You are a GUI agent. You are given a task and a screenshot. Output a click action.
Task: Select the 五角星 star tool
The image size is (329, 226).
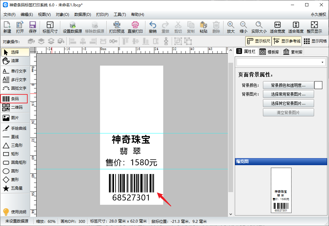point(15,188)
